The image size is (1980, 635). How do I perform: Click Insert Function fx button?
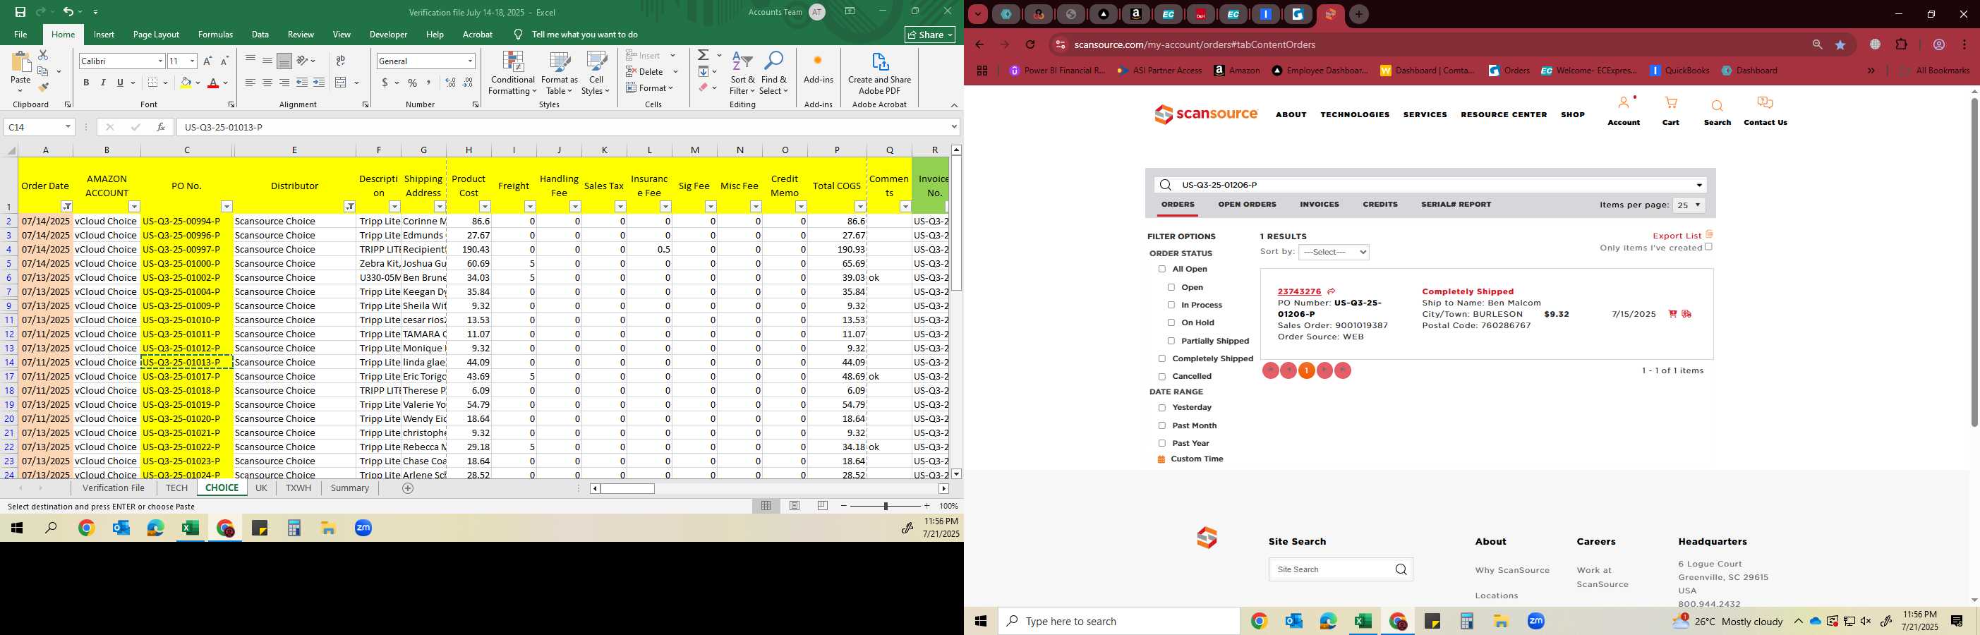[x=161, y=127]
